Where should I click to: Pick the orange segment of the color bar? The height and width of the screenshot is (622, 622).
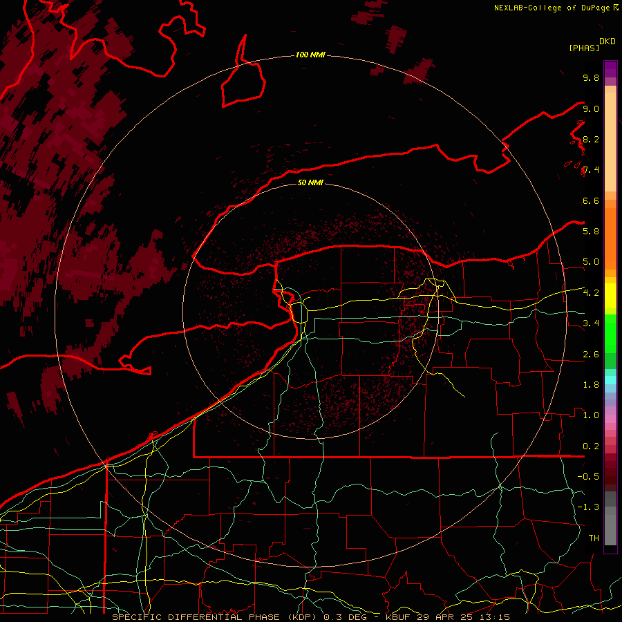pyautogui.click(x=610, y=238)
